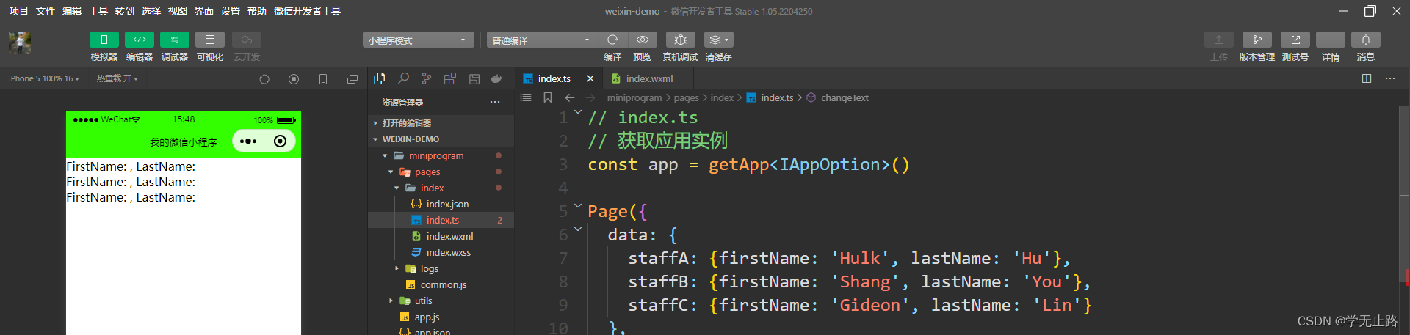The width and height of the screenshot is (1410, 335).
Task: Open the docker whale icon
Action: [497, 78]
